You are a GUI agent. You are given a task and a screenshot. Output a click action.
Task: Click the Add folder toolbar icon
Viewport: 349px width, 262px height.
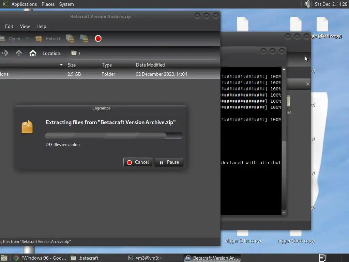click(x=84, y=39)
